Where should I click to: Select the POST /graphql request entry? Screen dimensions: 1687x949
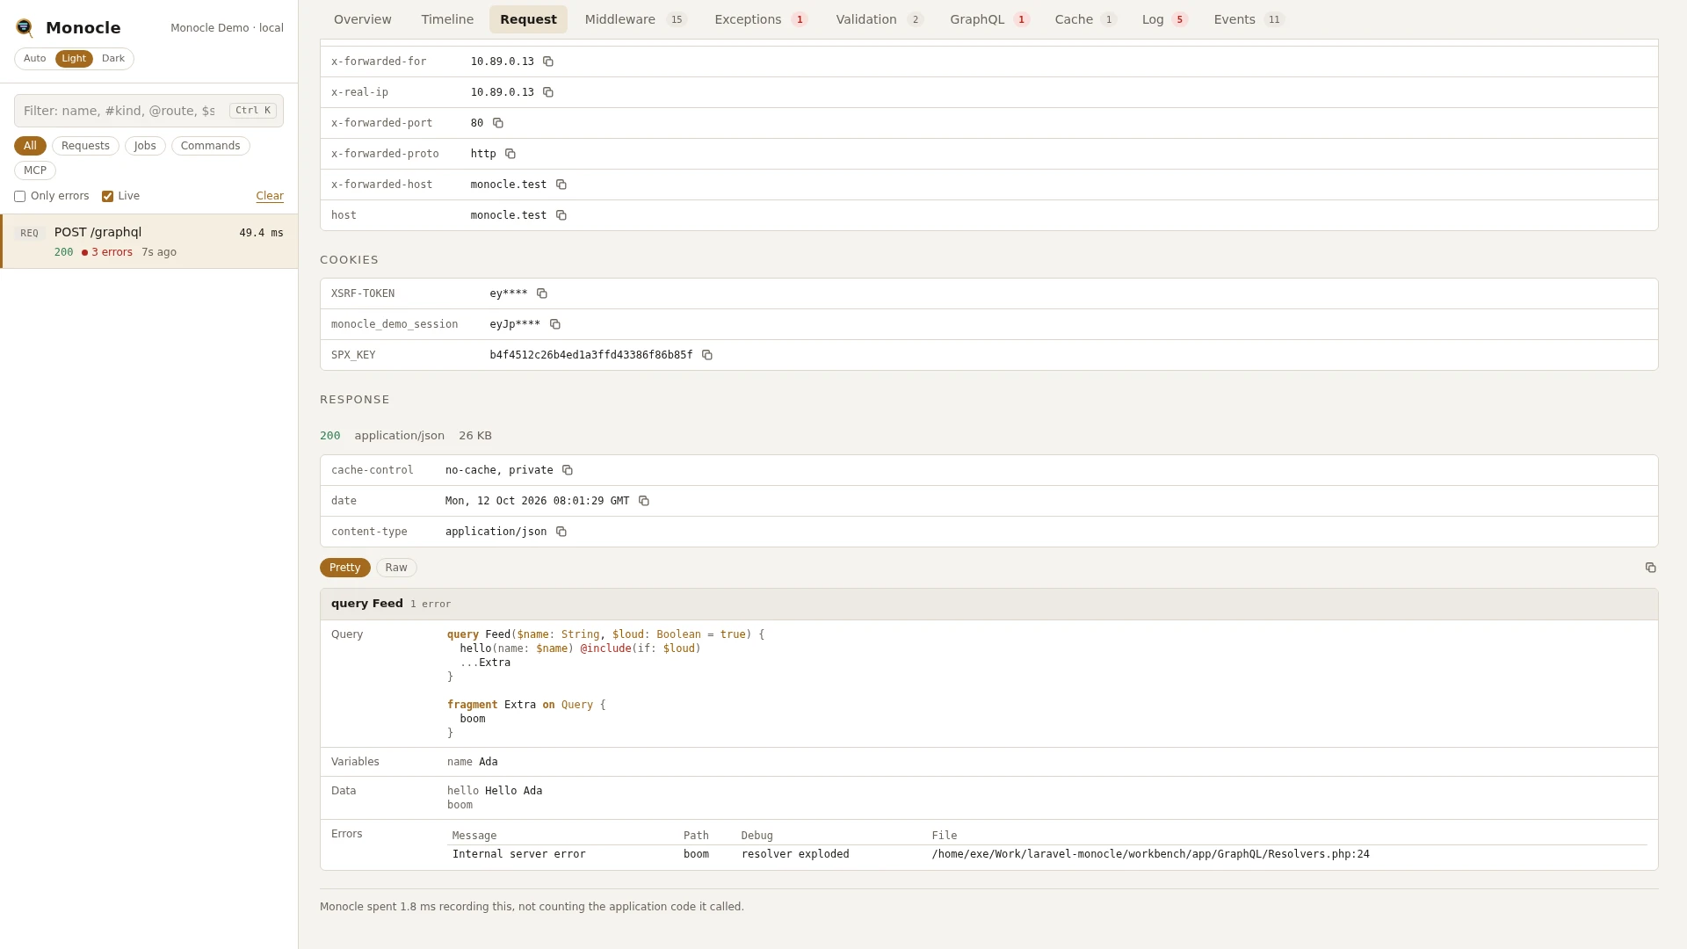coord(149,242)
